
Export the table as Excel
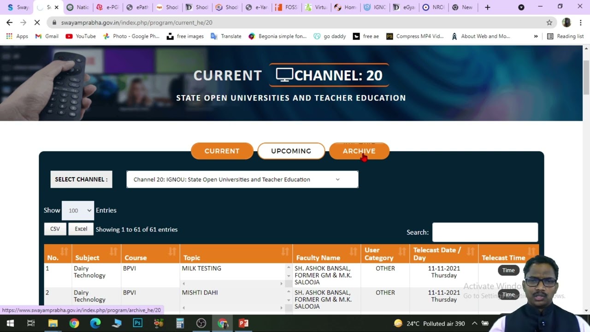tap(81, 229)
